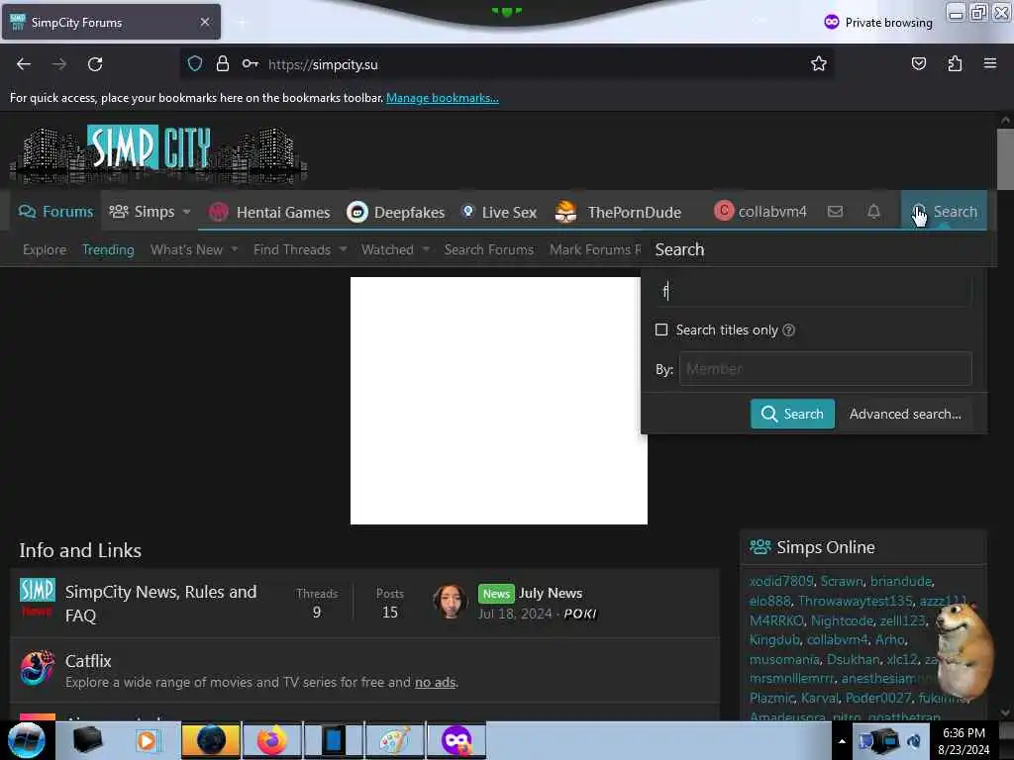Open the media player taskbar icon
1014x760 pixels.
tap(148, 740)
